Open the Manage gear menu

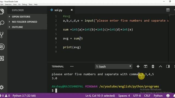(2, 87)
